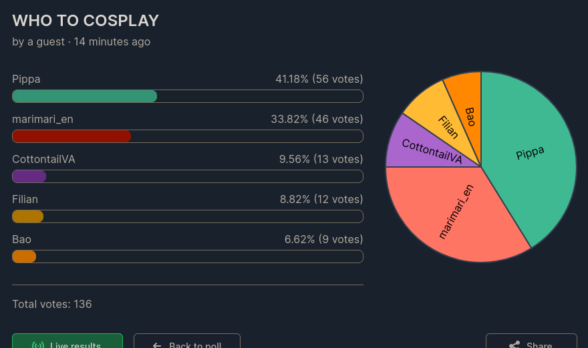Click the purple CottontailVA progress bar
Screen dimensions: 588x348
point(188,176)
